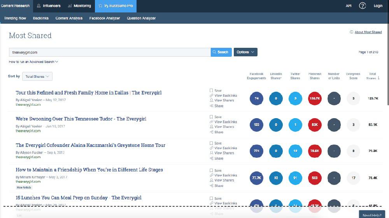This screenshot has height=218, width=389.
Task: Click the Twitter shares circle showing 10
Action: 295,151
